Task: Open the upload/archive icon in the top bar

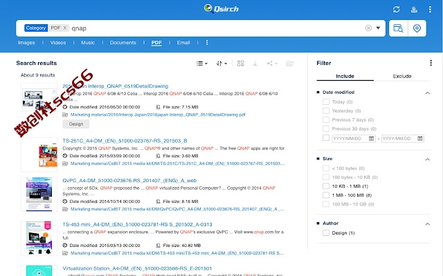Action: point(414,9)
